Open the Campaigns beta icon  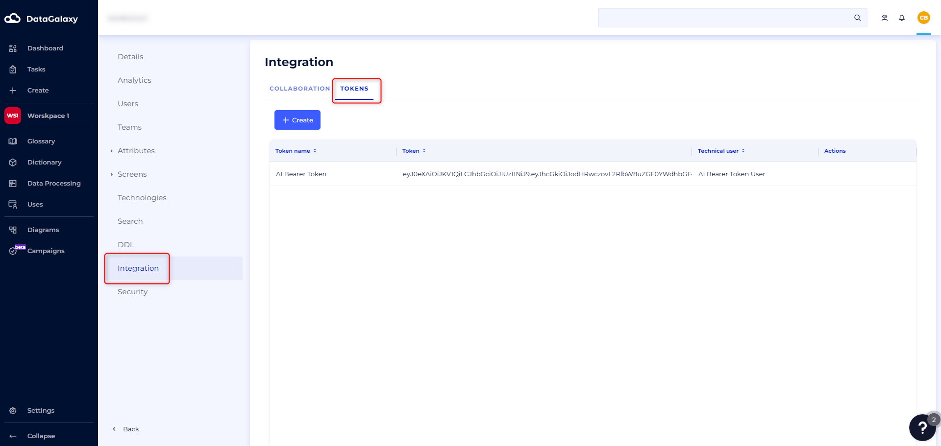tap(13, 251)
